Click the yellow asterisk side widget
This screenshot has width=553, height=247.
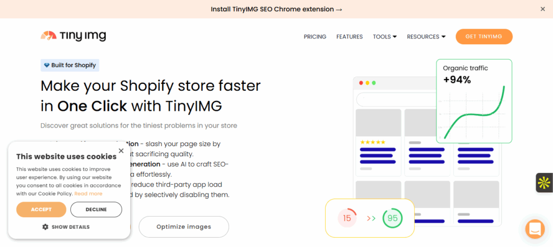tap(544, 183)
